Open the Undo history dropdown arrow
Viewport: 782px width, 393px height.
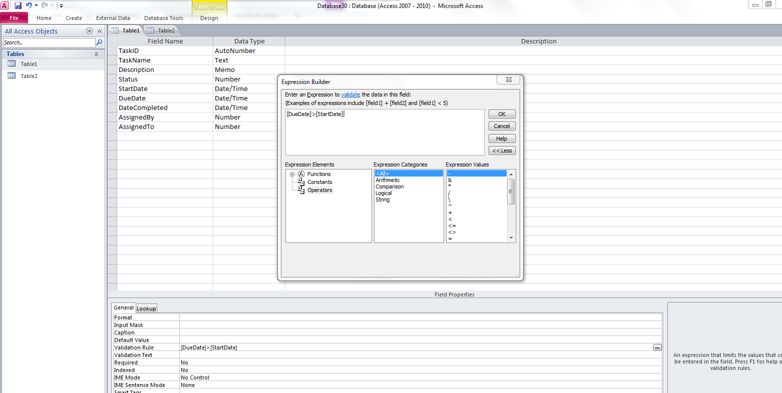coord(36,5)
